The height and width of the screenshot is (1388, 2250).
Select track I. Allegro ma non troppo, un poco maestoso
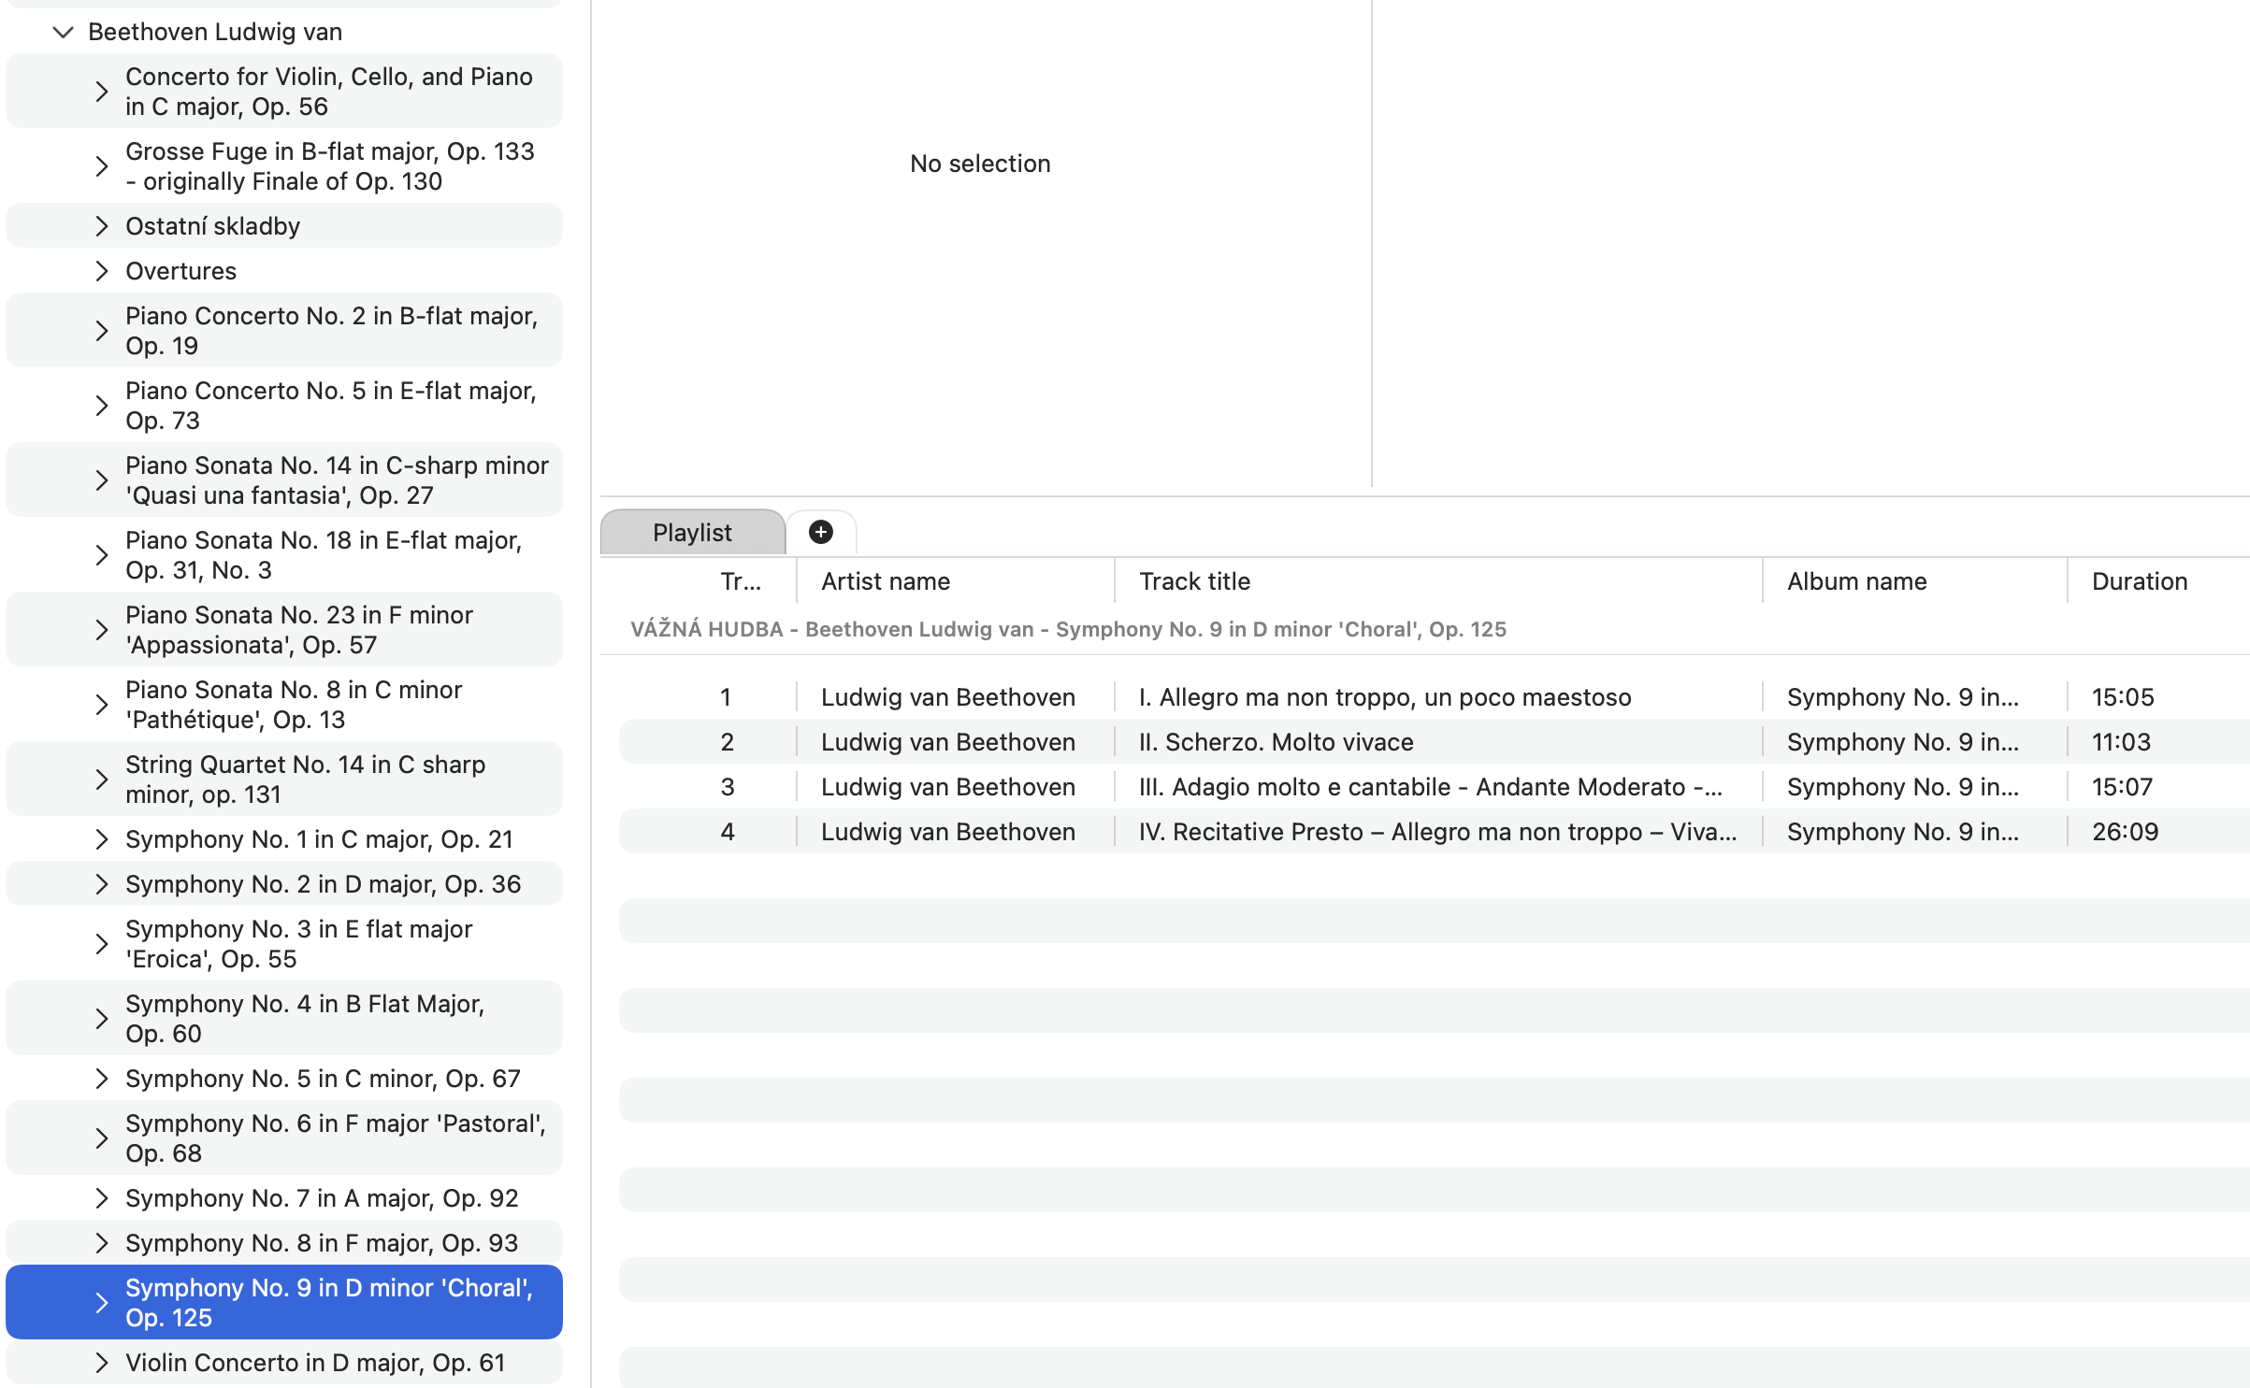coord(1385,697)
